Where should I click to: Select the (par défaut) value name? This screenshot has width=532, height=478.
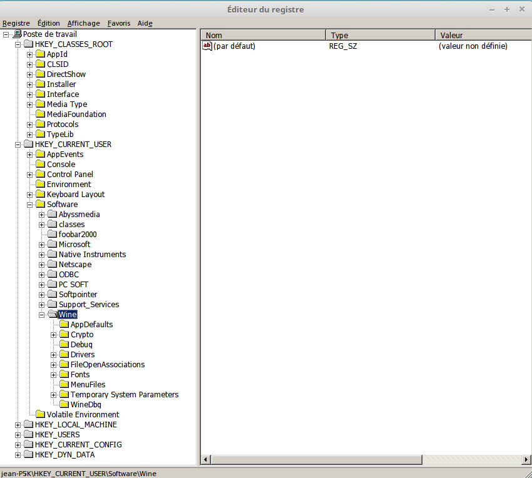click(235, 46)
